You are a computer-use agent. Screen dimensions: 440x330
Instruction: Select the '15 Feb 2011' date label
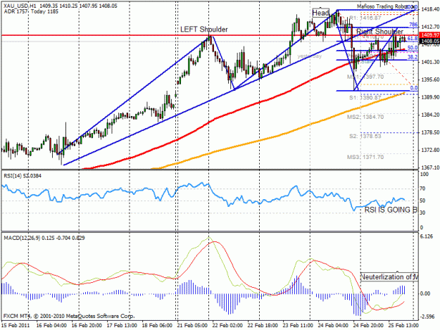click(15, 326)
